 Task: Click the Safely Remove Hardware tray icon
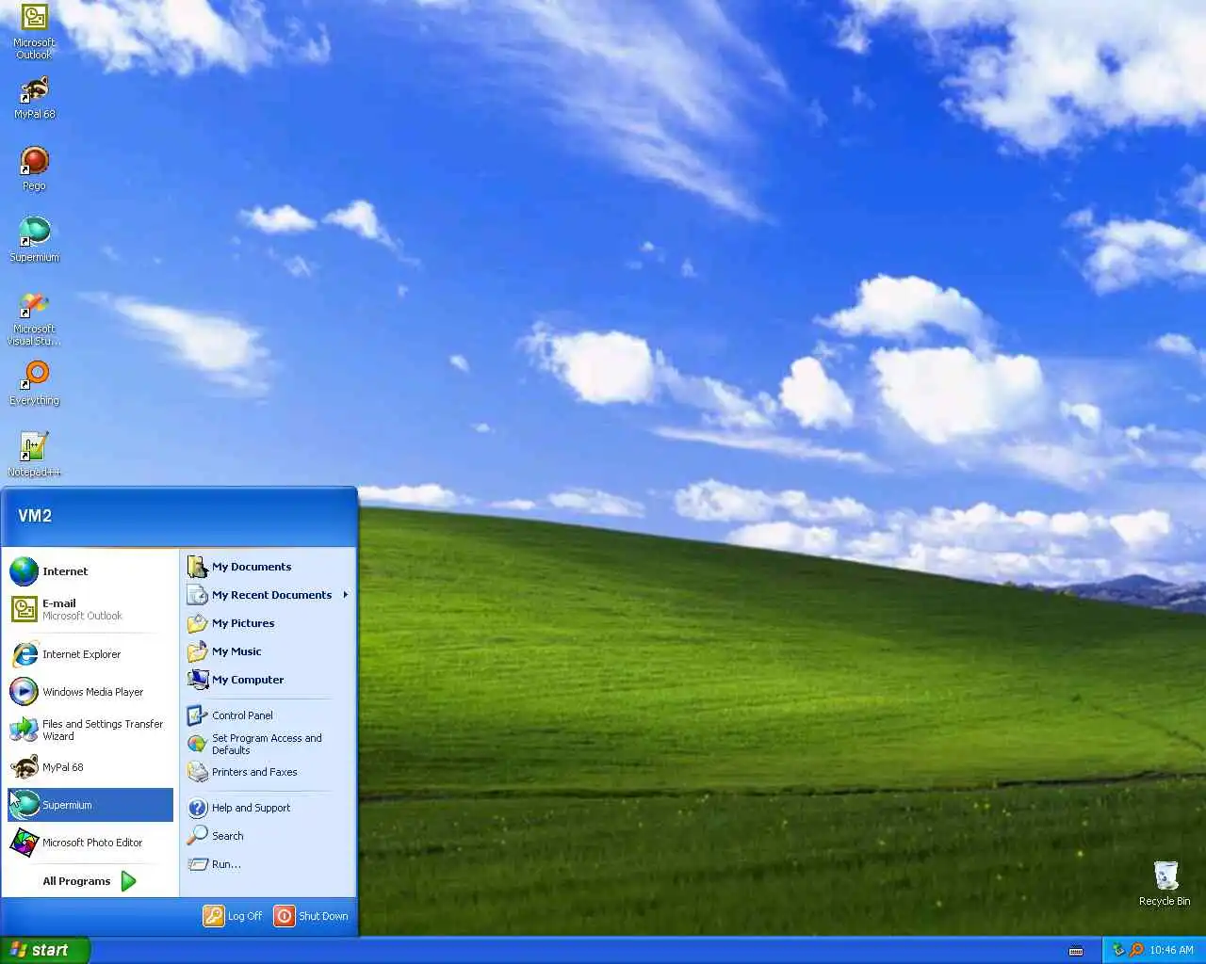pos(1118,950)
